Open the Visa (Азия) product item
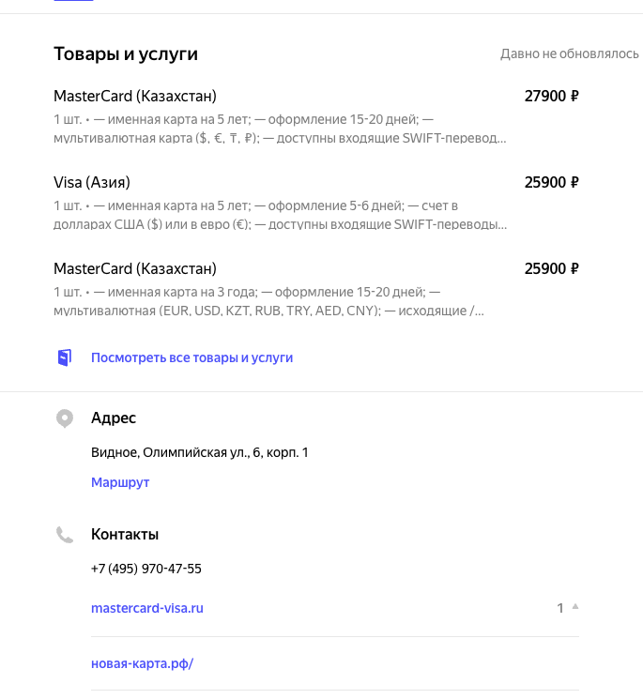This screenshot has height=699, width=643. [92, 182]
